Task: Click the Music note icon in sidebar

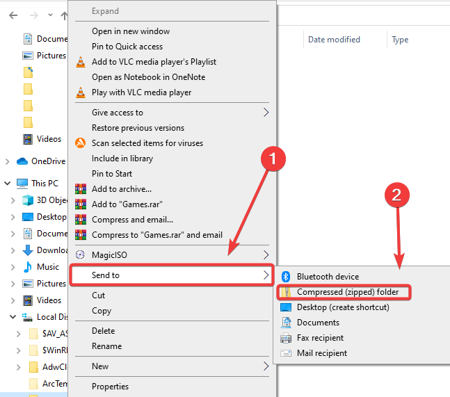Action: coord(28,267)
